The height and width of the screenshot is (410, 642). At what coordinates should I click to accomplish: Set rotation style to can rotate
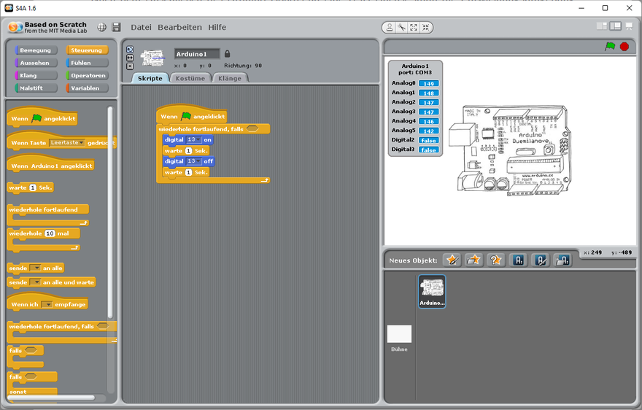(x=130, y=50)
